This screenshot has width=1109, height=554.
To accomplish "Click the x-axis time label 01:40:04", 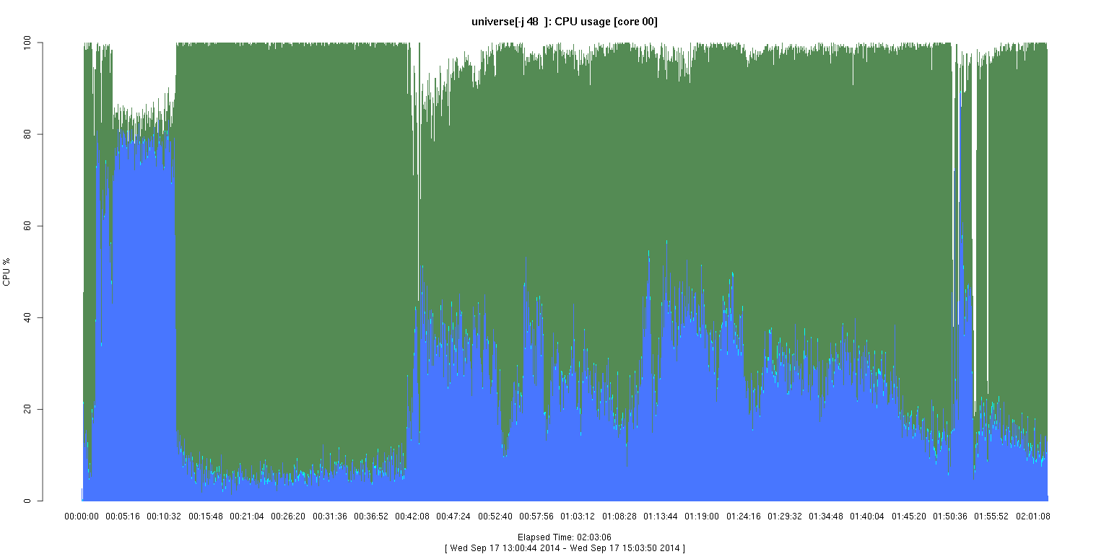I will pyautogui.click(x=868, y=516).
